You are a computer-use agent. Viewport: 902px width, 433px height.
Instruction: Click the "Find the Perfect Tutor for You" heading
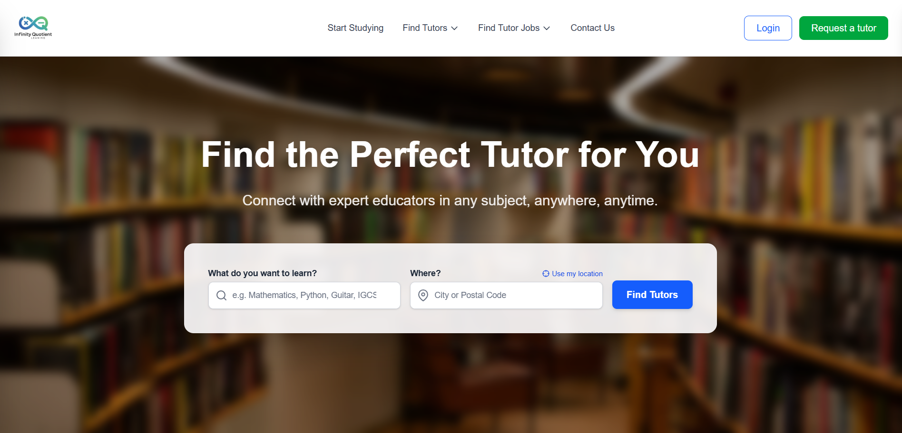[x=450, y=155]
